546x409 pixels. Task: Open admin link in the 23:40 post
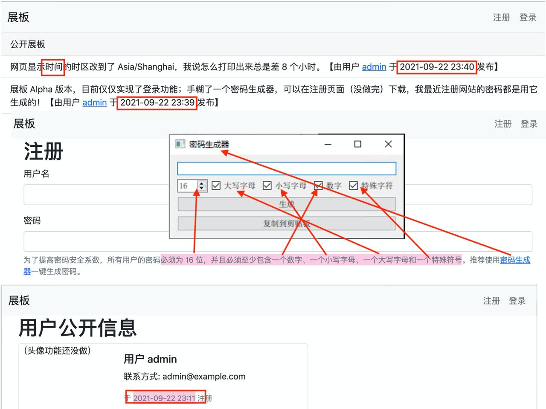click(x=374, y=67)
